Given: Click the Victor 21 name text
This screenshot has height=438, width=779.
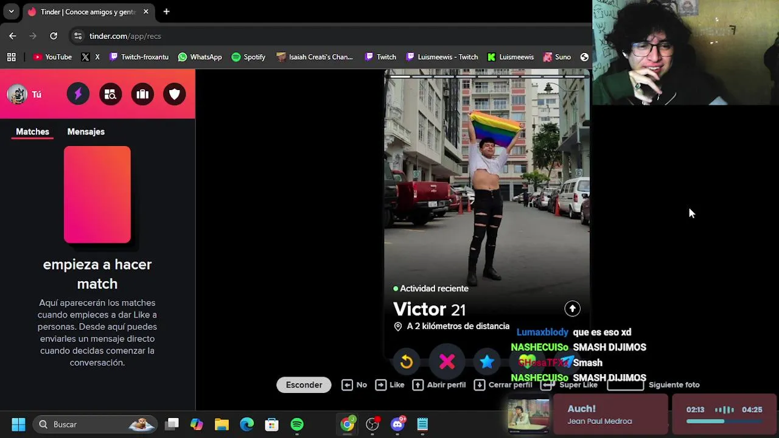Looking at the screenshot, I should (429, 309).
